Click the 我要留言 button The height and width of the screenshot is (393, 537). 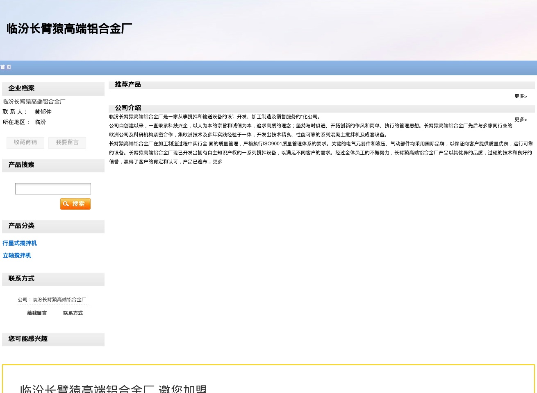[67, 142]
